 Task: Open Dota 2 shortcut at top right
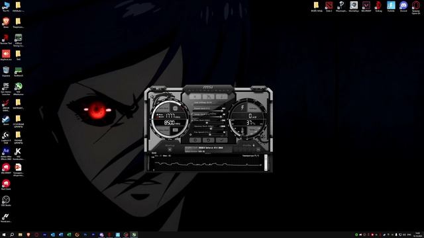tap(329, 7)
